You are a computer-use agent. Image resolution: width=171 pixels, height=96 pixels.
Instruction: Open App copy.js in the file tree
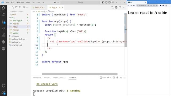coord(17,21)
